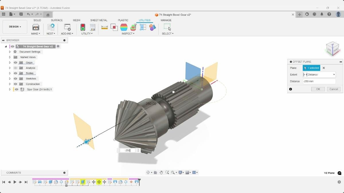
Task: Switch to the SURFACE tab
Action: click(x=57, y=20)
